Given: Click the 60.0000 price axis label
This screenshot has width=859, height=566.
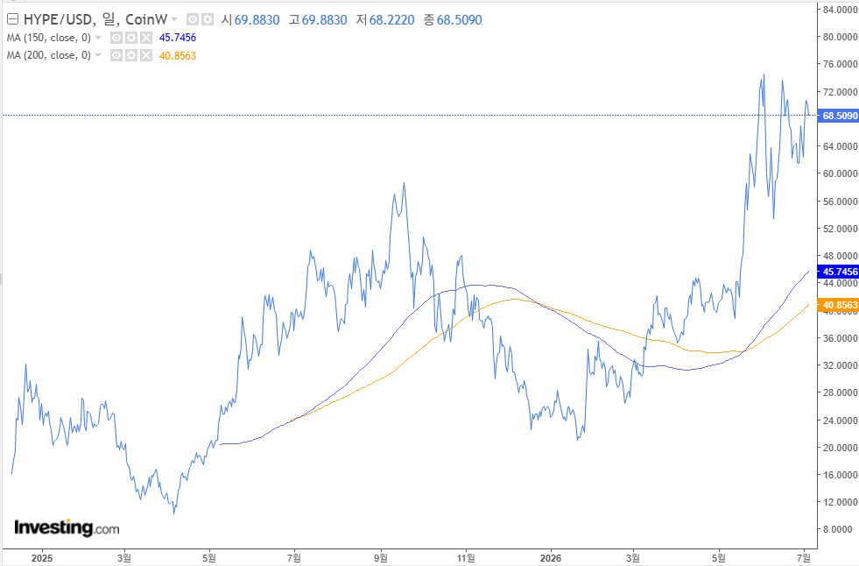Looking at the screenshot, I should coord(841,173).
